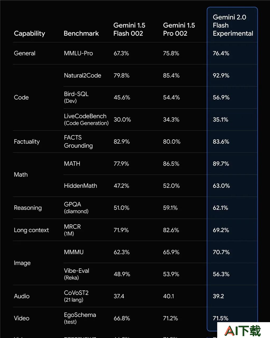The height and width of the screenshot is (338, 270).
Task: Select the GPQA (diamond) benchmark cell
Action: tap(76, 208)
